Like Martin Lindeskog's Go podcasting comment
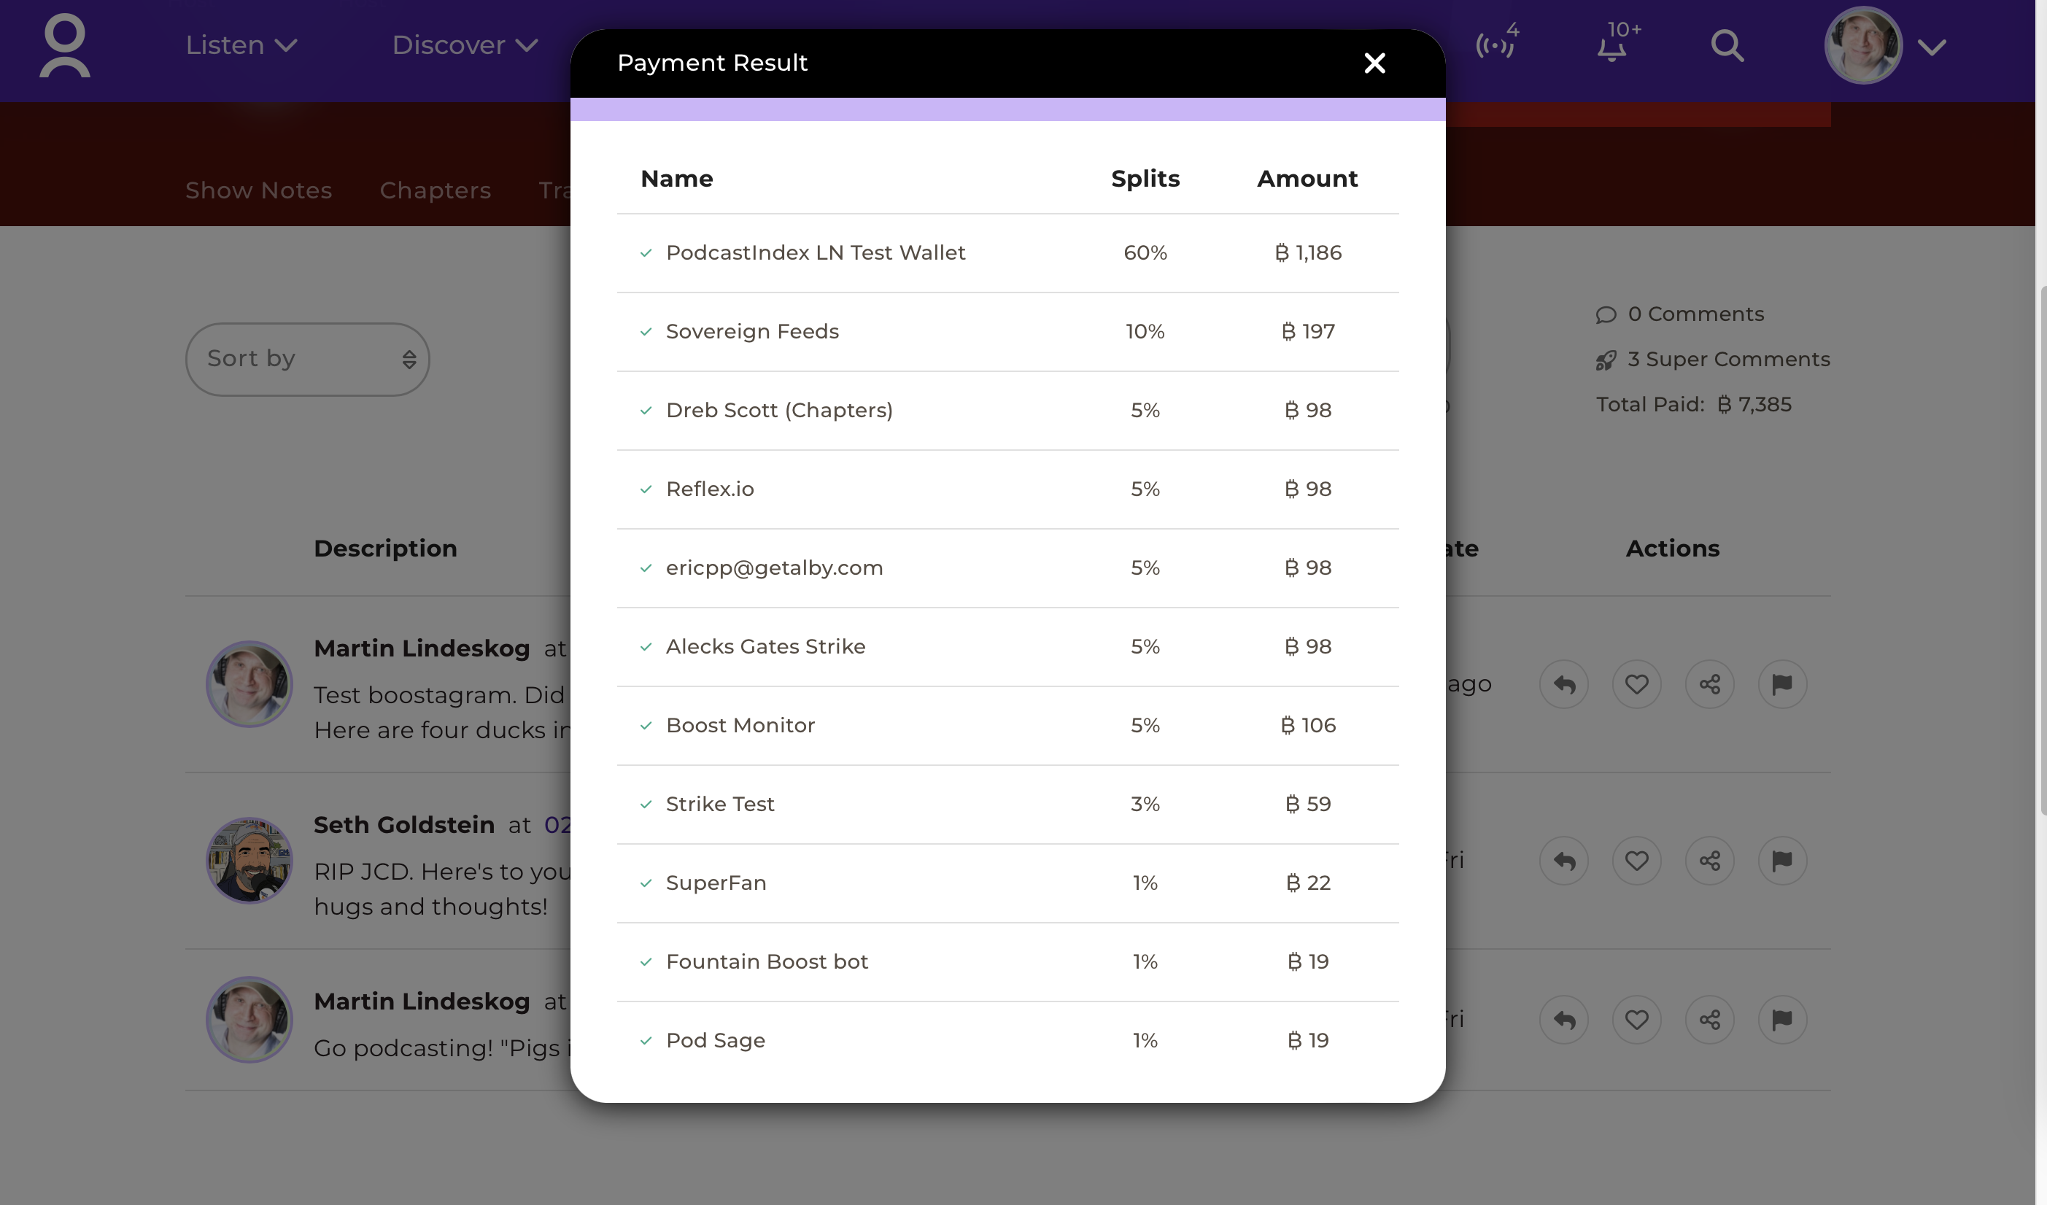The height and width of the screenshot is (1205, 2047). point(1637,1020)
